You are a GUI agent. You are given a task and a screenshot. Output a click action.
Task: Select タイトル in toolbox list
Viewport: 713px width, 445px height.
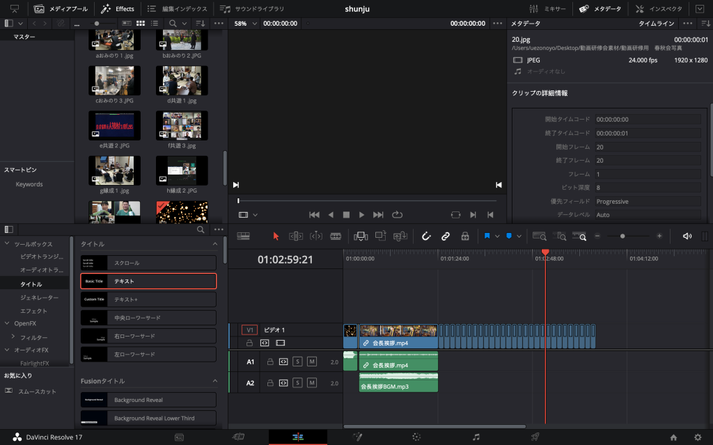(x=31, y=284)
